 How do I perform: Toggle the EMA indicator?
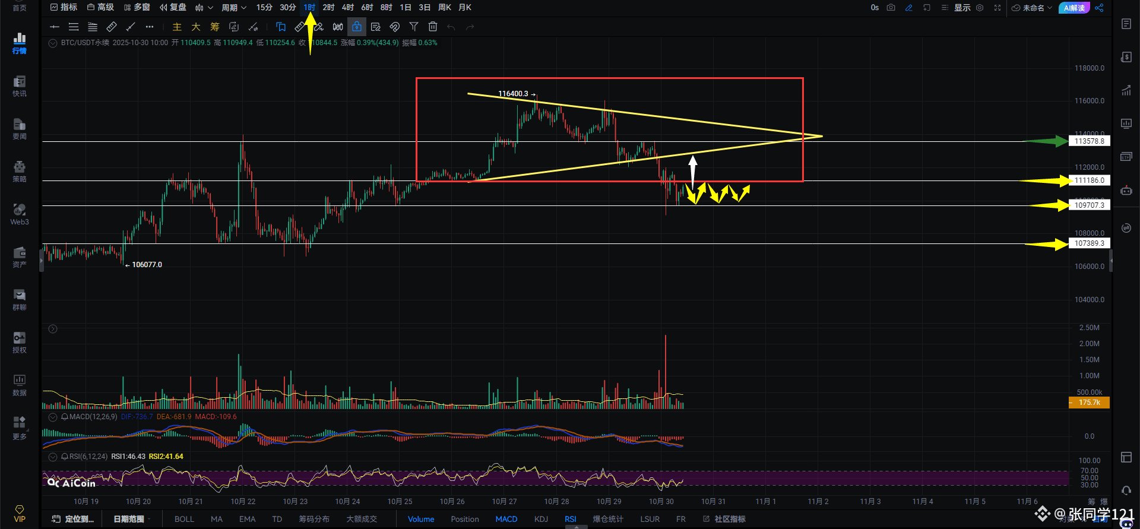(x=248, y=519)
